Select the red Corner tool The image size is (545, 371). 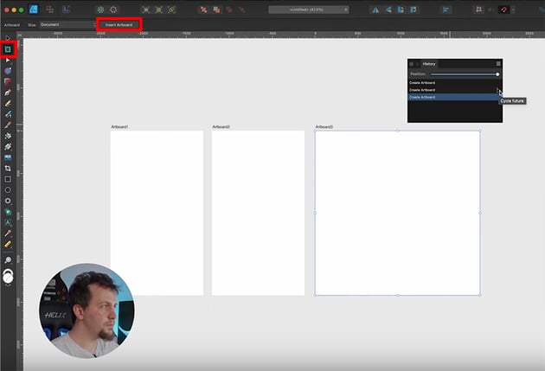8,81
